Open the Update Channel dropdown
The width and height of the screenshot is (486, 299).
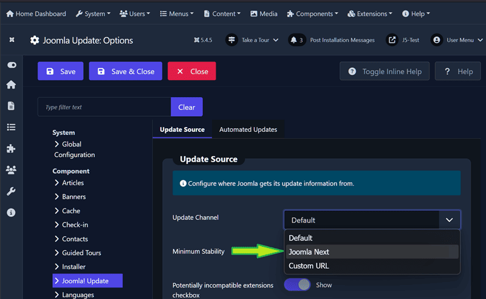click(372, 220)
